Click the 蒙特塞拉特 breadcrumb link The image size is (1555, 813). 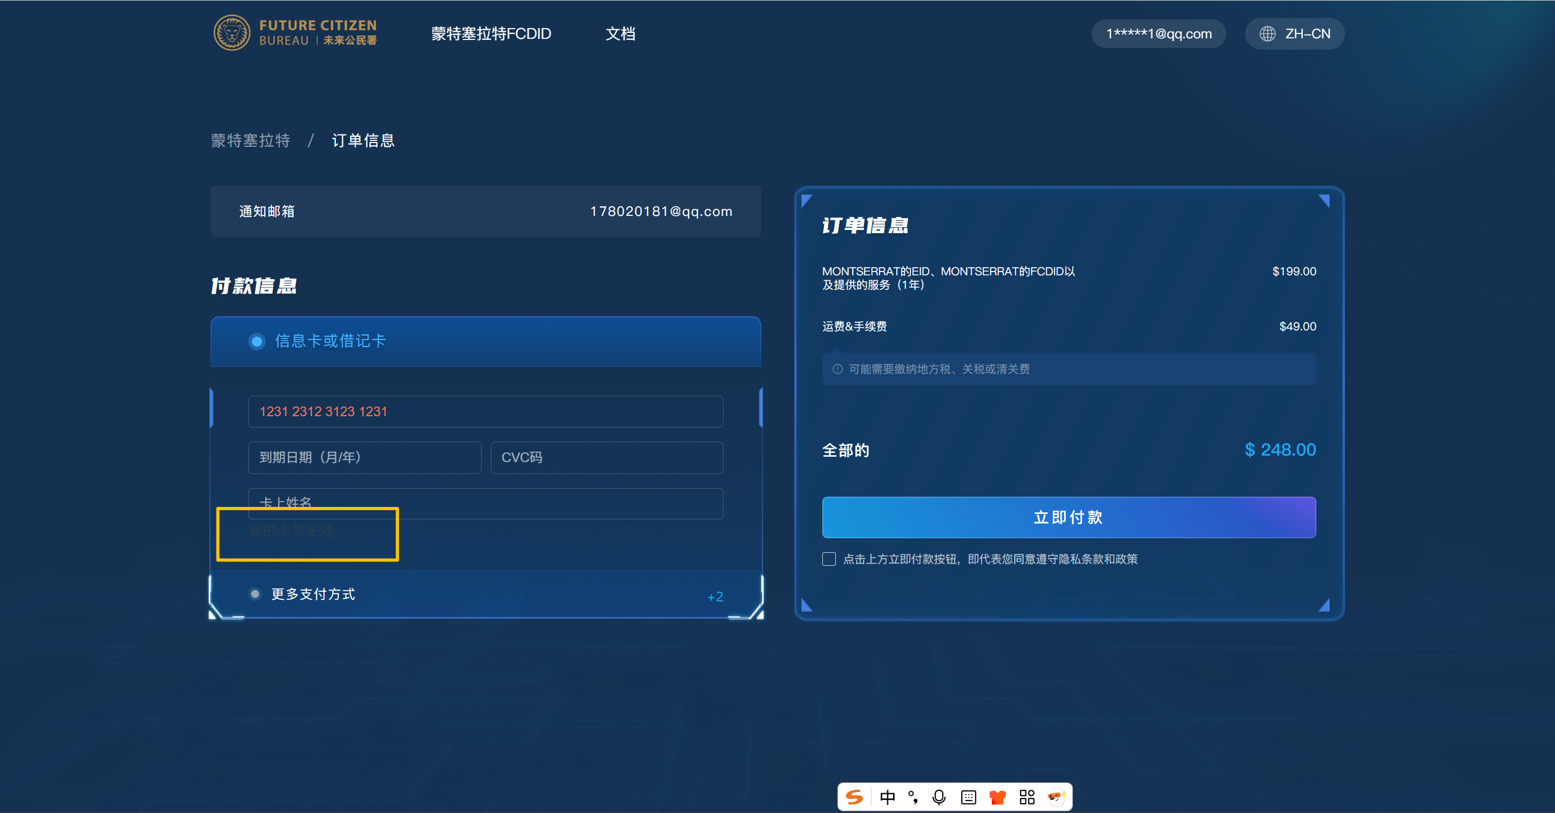pos(251,141)
